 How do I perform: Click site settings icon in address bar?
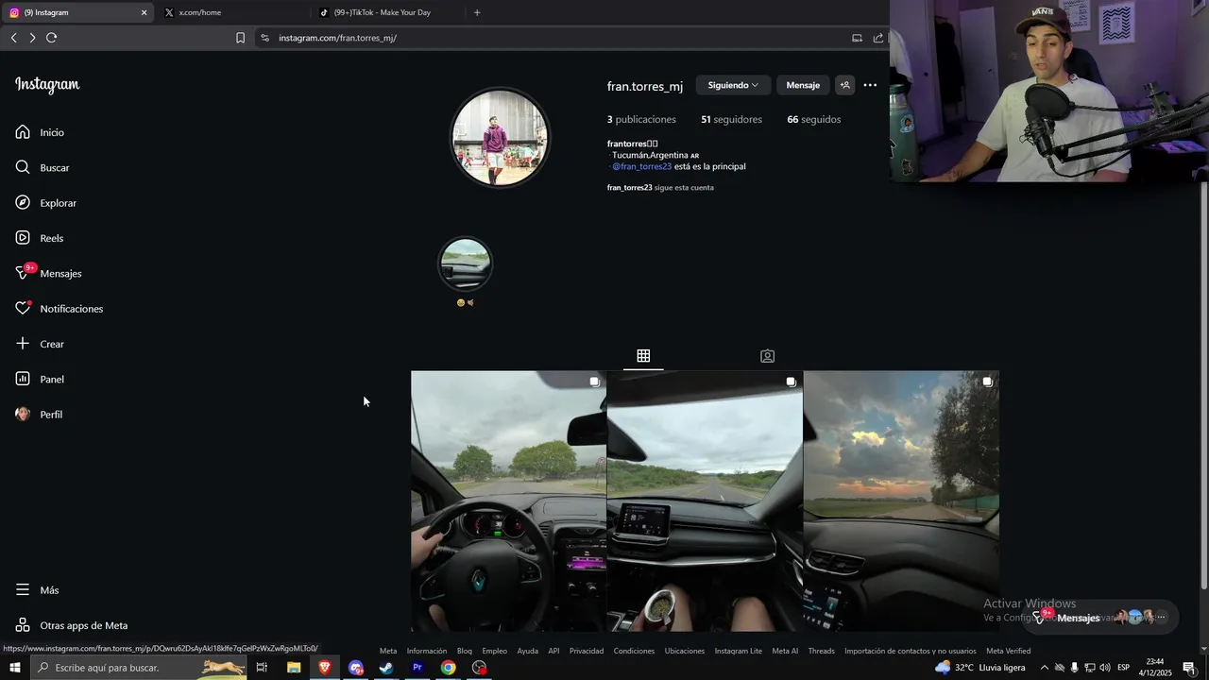click(264, 38)
